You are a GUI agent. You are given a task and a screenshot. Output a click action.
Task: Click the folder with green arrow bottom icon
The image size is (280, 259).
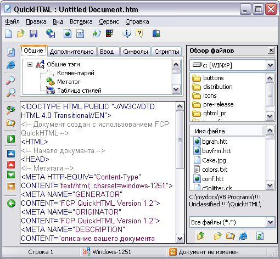click(x=217, y=236)
